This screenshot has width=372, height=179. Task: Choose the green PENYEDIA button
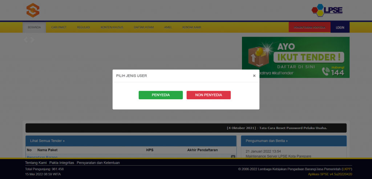(x=161, y=95)
